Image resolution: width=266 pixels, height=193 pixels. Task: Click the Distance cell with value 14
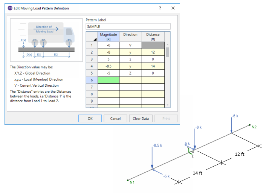click(x=153, y=66)
